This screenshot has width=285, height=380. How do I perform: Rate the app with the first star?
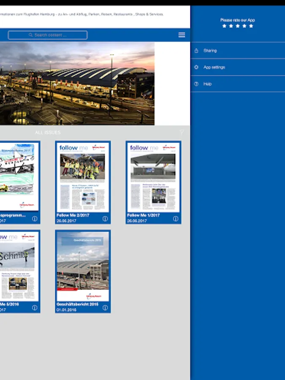pos(224,26)
